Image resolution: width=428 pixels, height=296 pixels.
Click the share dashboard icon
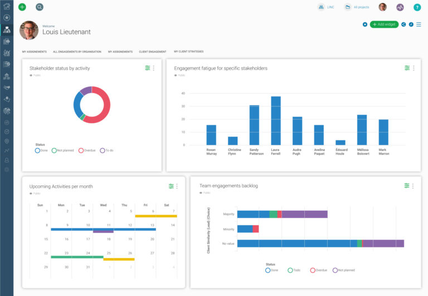click(x=403, y=25)
